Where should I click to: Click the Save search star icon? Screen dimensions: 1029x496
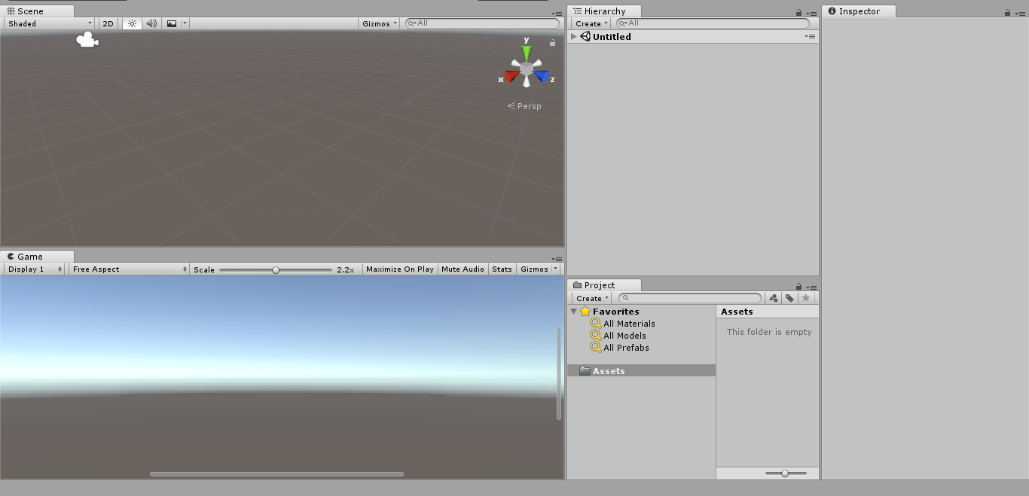[x=805, y=298]
